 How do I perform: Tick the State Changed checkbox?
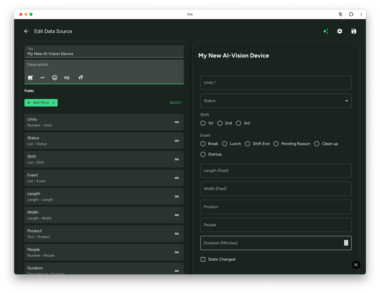tap(203, 259)
